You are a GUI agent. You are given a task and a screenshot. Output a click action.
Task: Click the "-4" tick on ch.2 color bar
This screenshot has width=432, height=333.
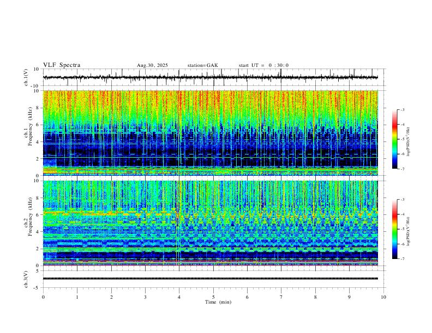[403, 214]
